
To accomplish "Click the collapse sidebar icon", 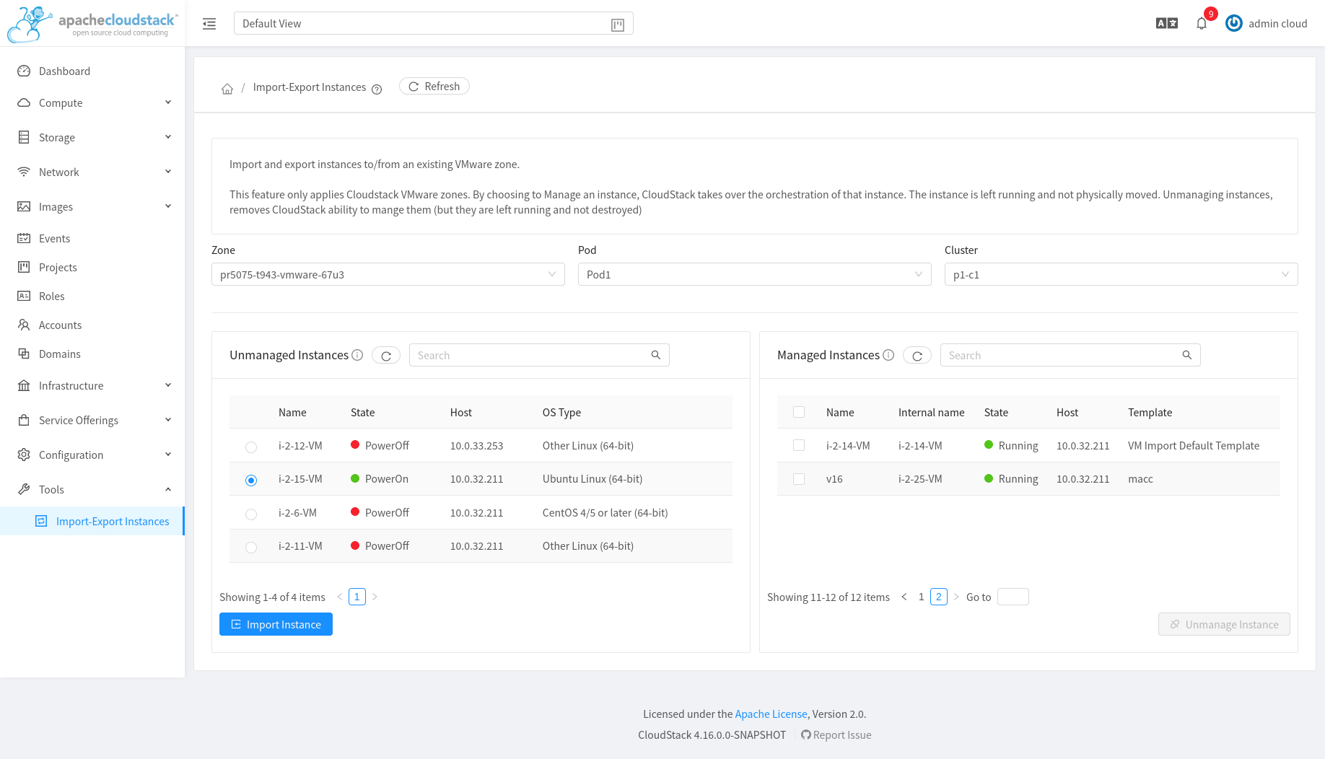I will 209,23.
